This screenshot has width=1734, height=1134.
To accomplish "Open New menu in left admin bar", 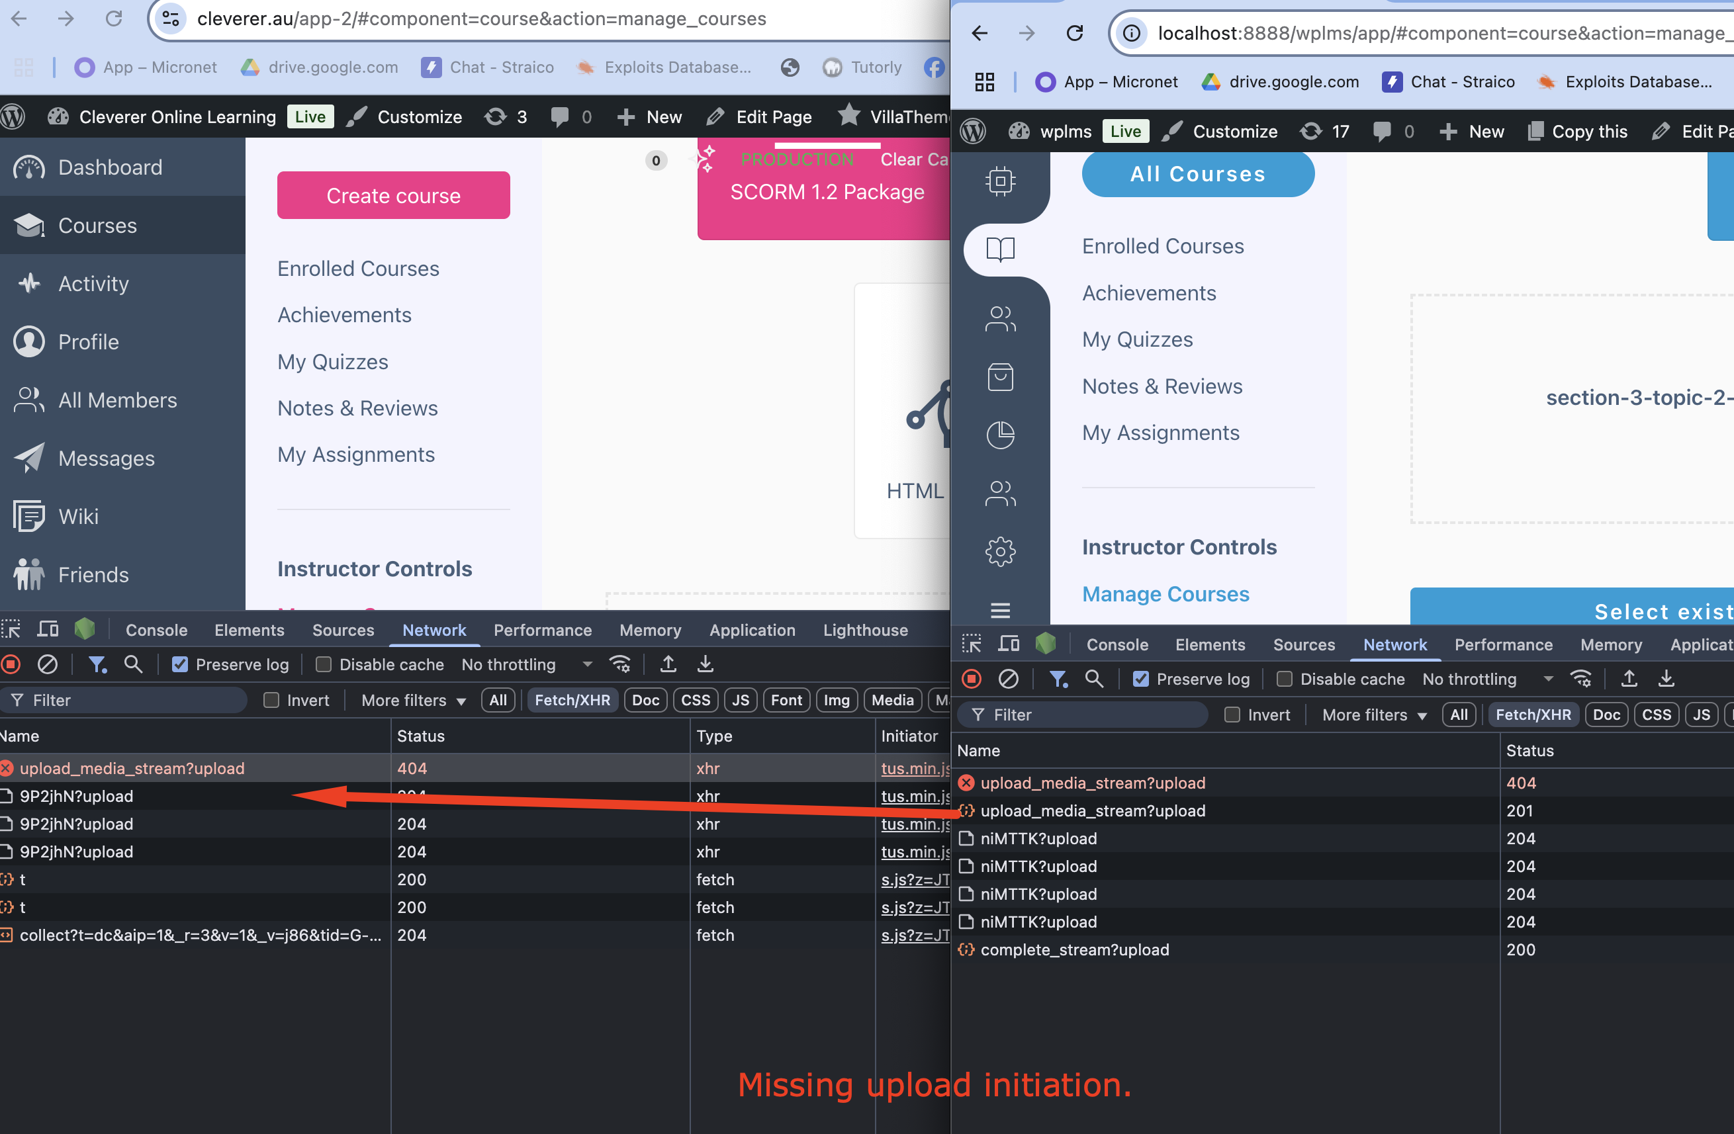I will (x=650, y=116).
